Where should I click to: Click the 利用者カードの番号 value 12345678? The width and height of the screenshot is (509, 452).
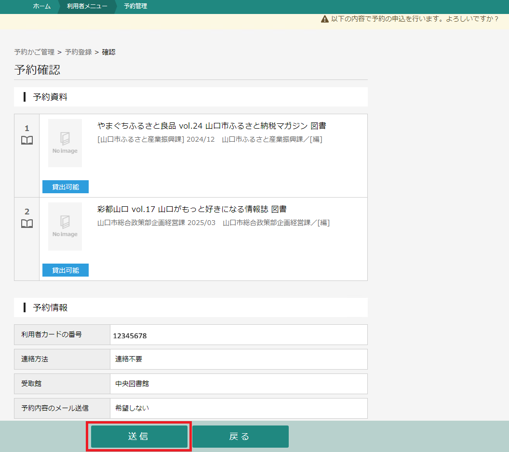coord(130,335)
